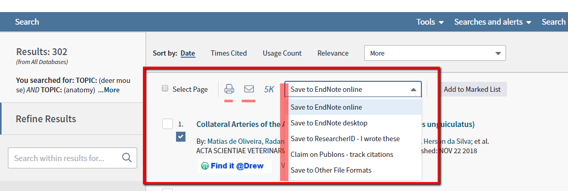Click the Refine Results heading
568x191 pixels.
point(46,119)
